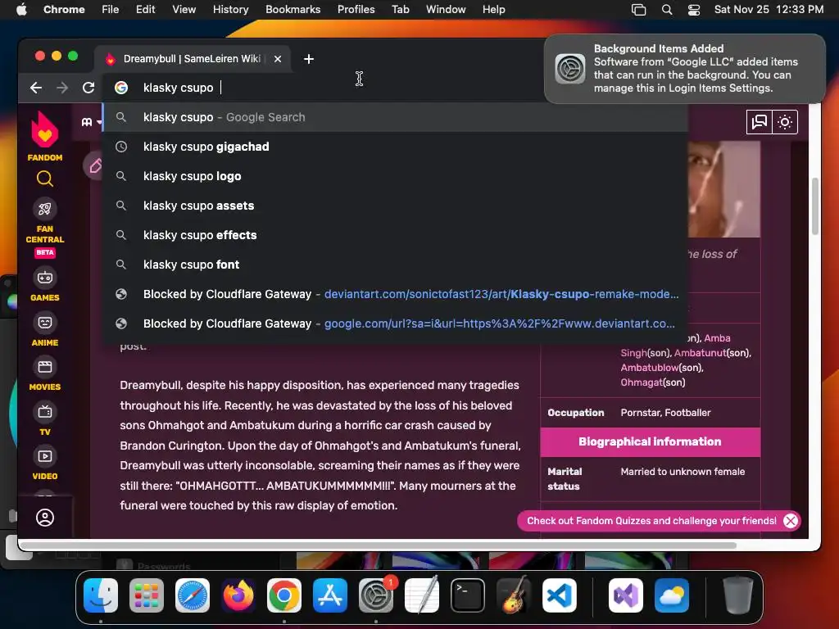Open the Tab menu in menu bar
Viewport: 839px width, 629px height.
[x=400, y=10]
